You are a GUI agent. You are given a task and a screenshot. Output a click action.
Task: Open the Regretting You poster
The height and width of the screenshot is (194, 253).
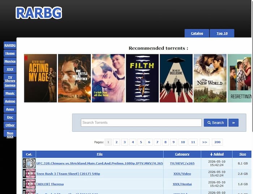coord(239,78)
